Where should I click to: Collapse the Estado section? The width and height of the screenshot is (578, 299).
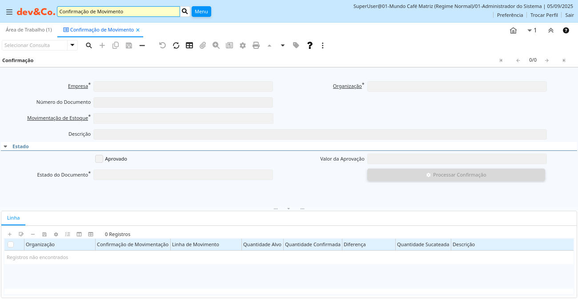pyautogui.click(x=5, y=146)
